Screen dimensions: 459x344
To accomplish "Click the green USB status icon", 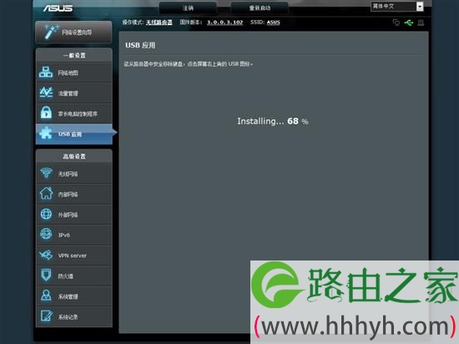I will [x=409, y=23].
